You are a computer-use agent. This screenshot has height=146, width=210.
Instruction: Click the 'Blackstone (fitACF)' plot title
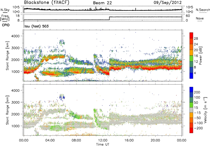pyautogui.click(x=46, y=2)
